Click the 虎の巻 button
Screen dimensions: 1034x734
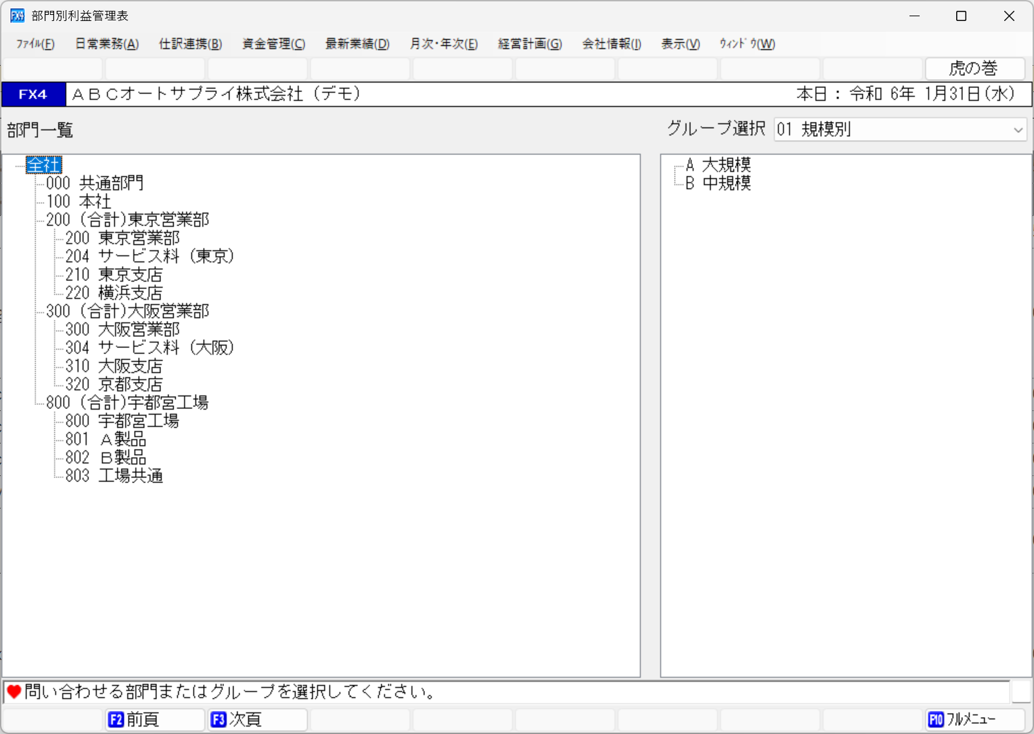(x=974, y=68)
